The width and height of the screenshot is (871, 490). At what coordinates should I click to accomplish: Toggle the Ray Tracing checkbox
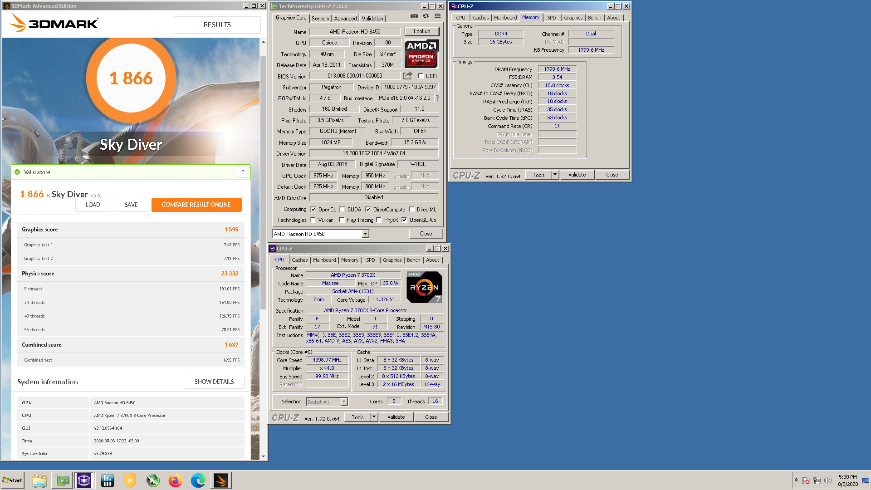click(342, 220)
